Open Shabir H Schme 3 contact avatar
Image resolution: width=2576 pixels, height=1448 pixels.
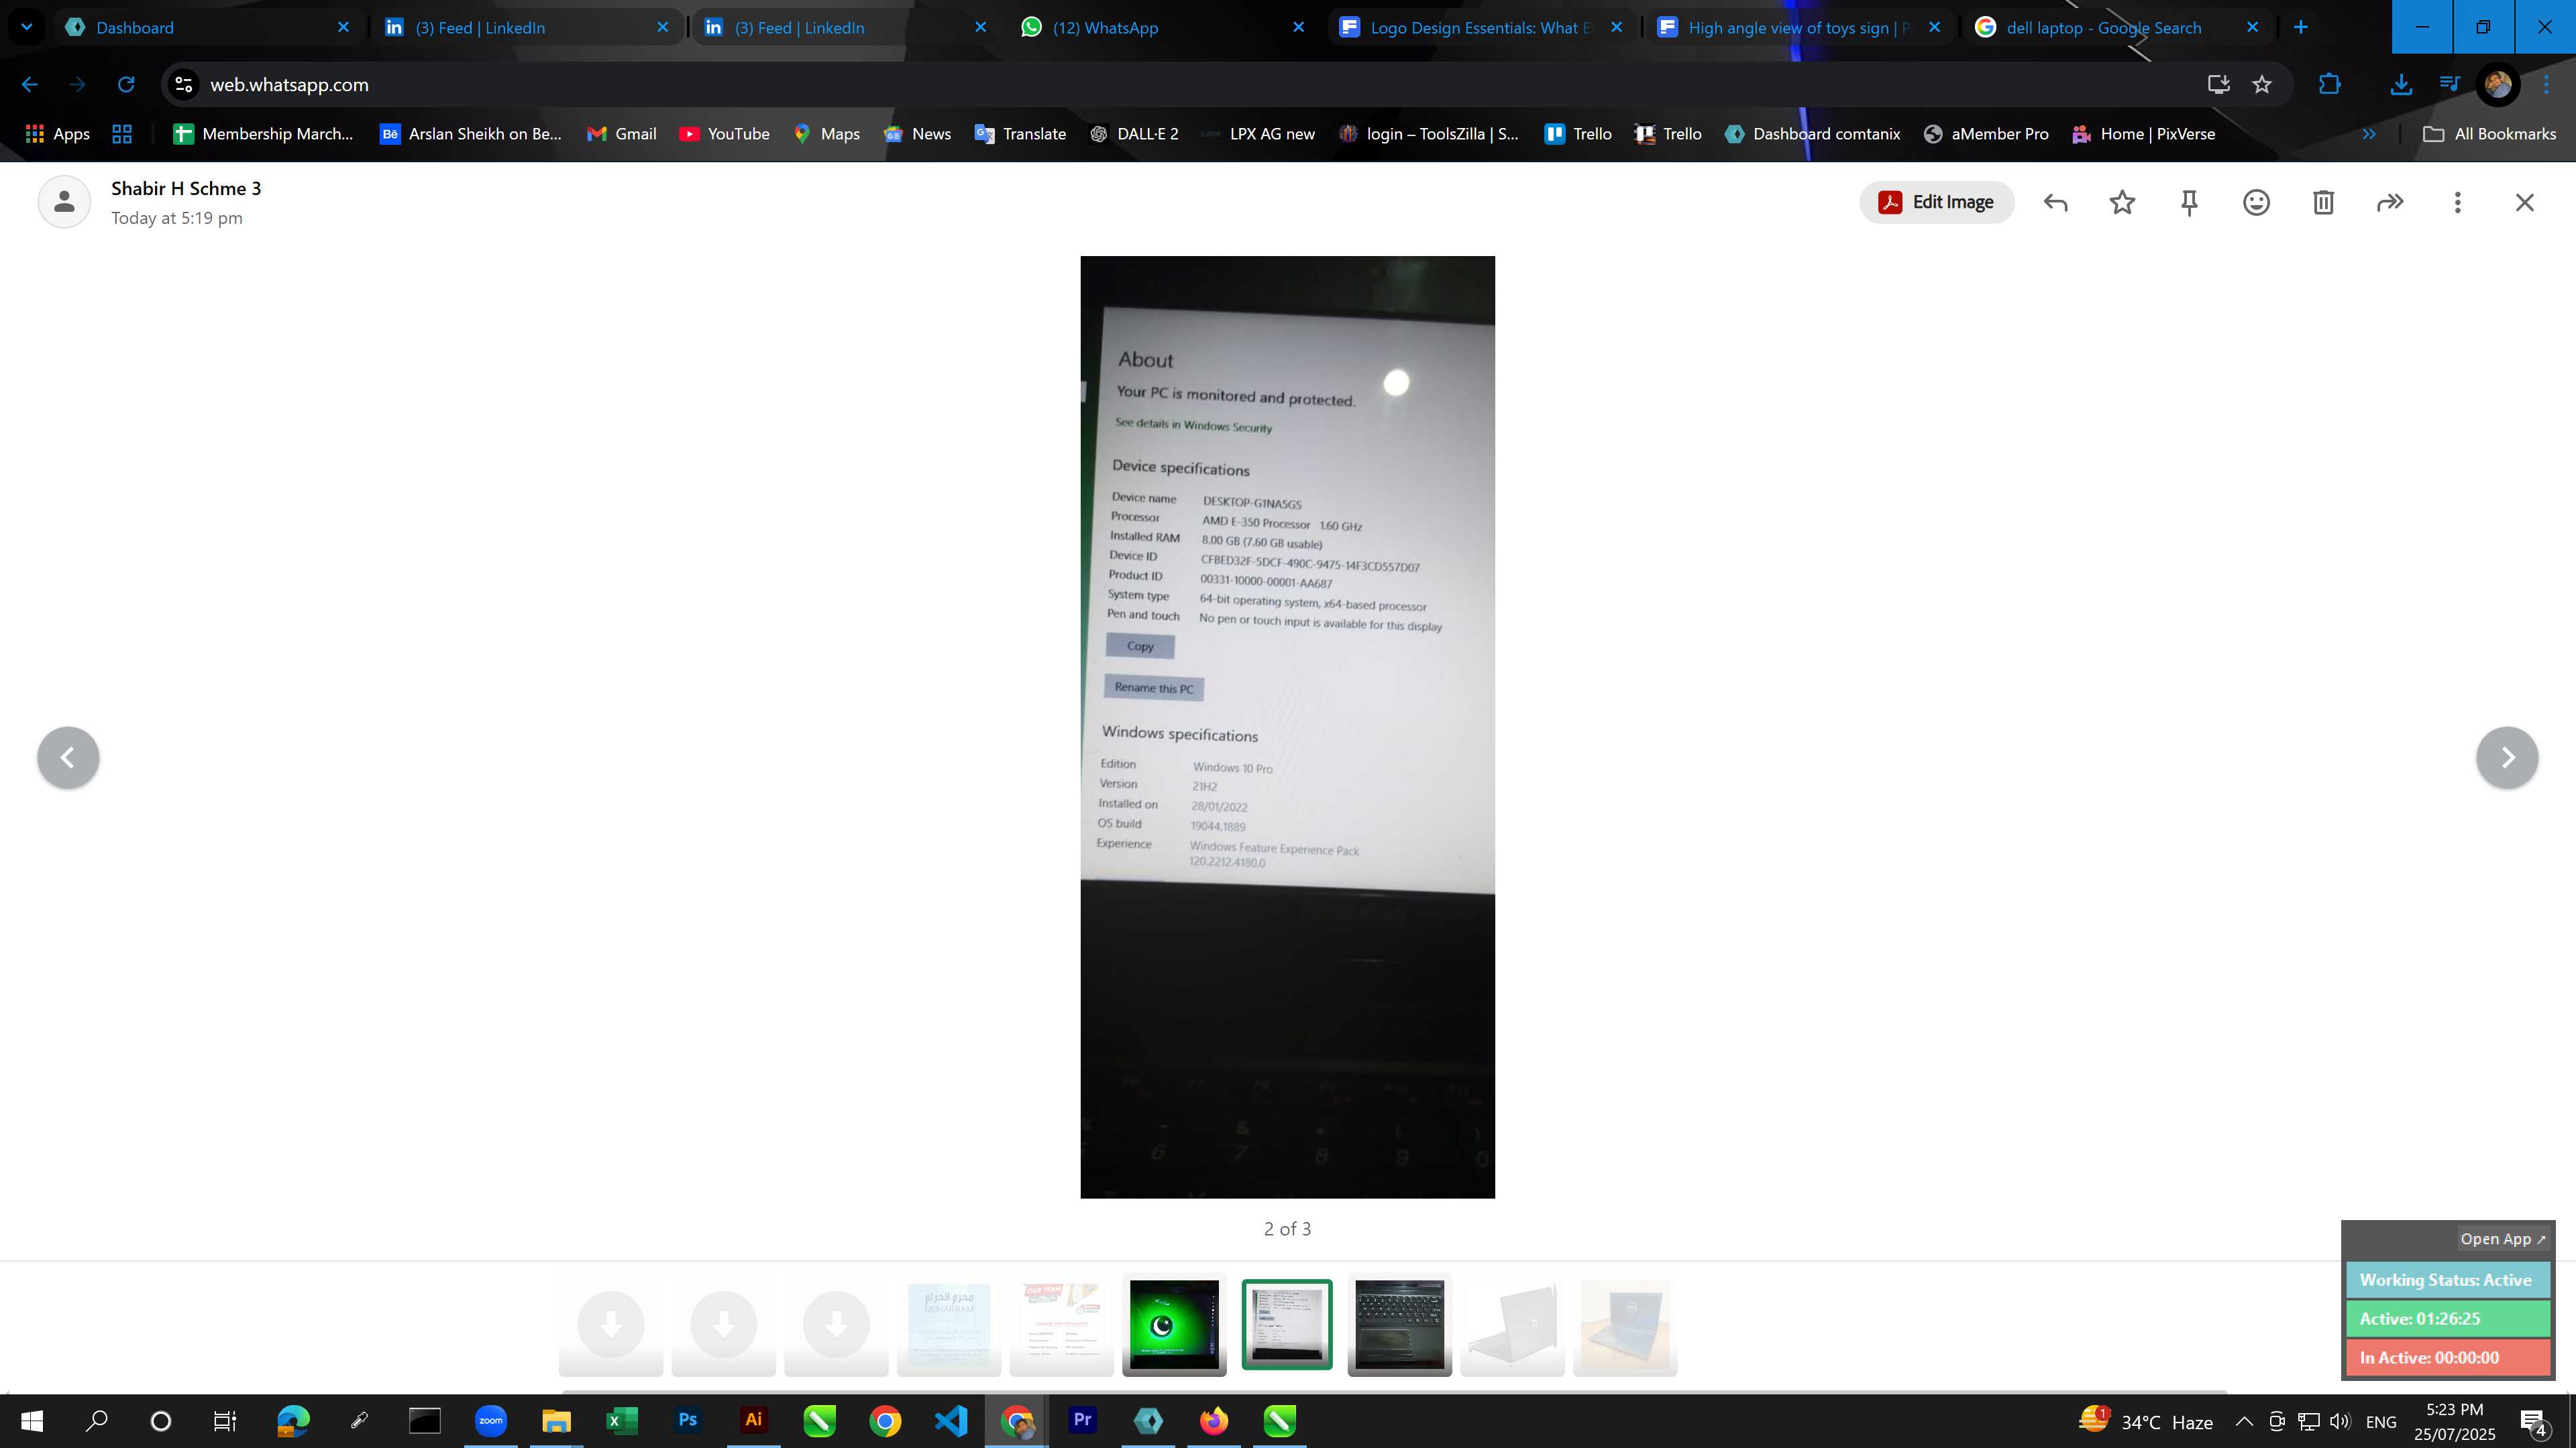point(64,202)
